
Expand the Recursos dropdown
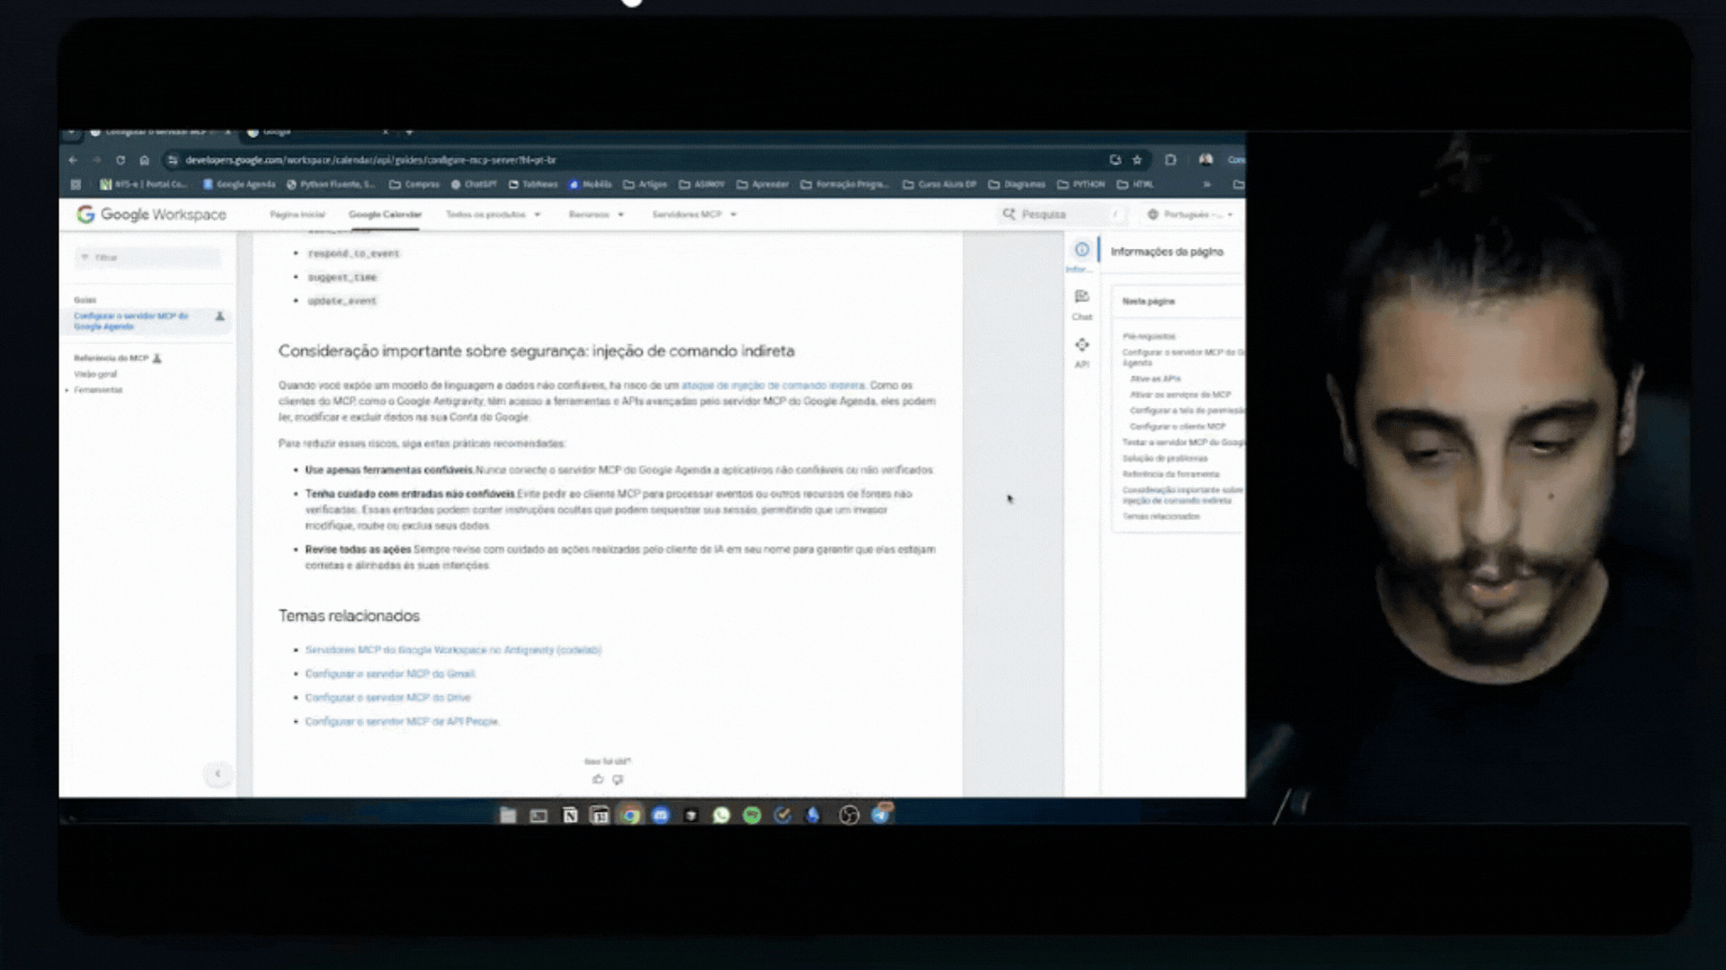coord(596,215)
